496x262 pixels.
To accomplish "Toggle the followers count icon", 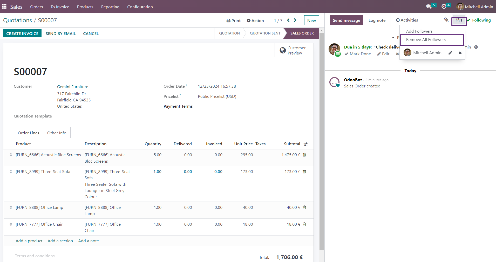I will [x=459, y=20].
